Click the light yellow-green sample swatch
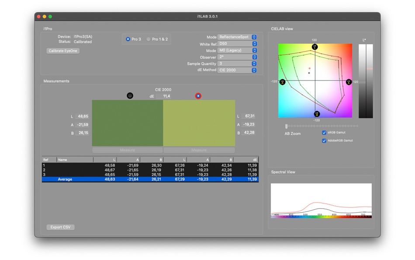Image resolution: width=415 pixels, height=260 pixels. pos(199,123)
